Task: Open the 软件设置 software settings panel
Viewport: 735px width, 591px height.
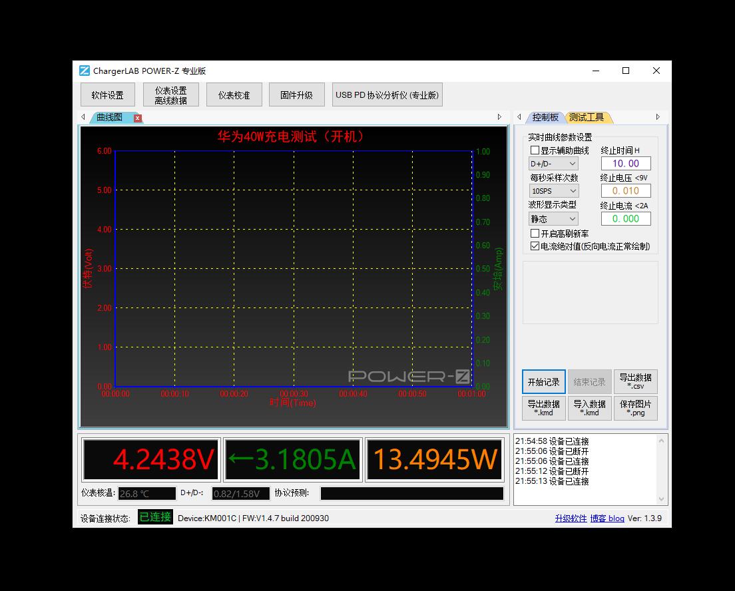Action: click(x=107, y=95)
